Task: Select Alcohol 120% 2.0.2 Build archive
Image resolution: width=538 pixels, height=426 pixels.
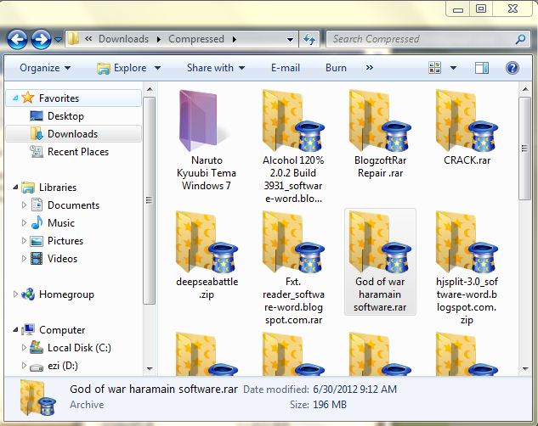Action: tap(293, 147)
